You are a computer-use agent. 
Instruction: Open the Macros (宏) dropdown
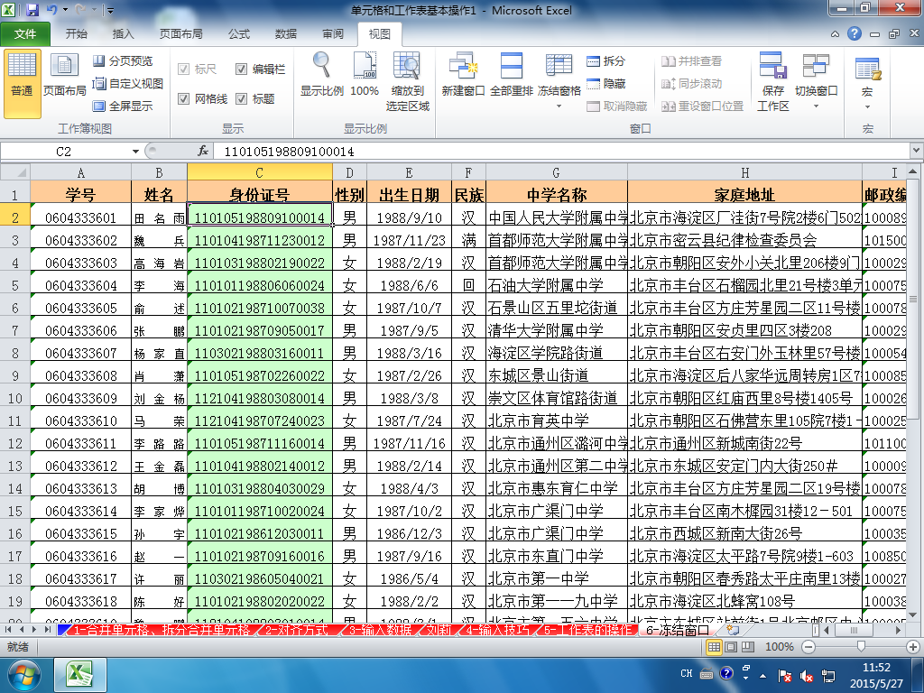tap(867, 84)
